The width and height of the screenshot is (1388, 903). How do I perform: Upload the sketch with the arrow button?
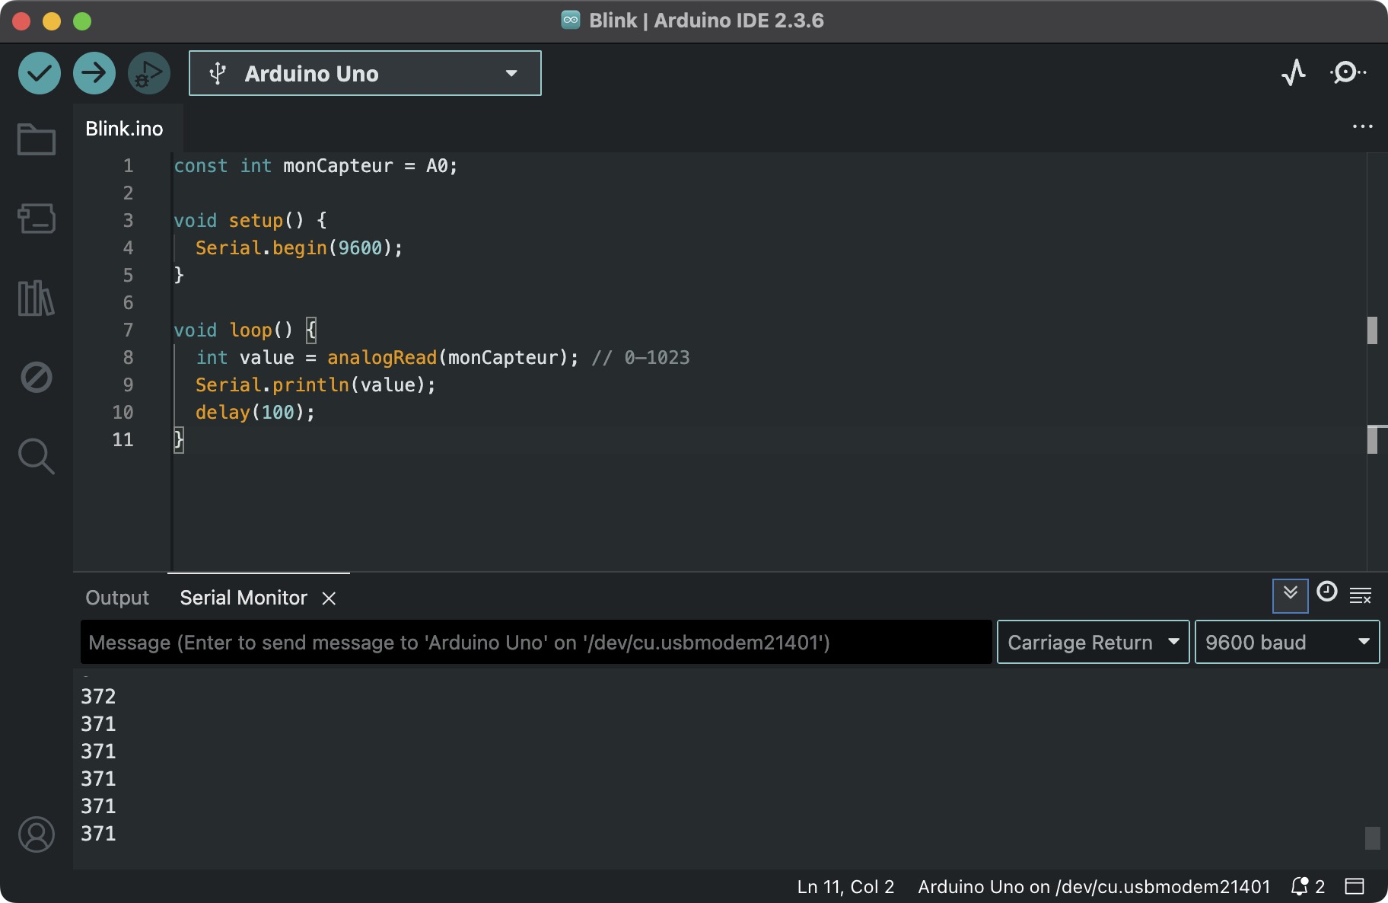coord(94,73)
